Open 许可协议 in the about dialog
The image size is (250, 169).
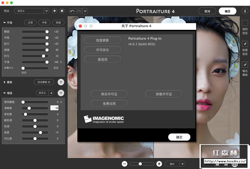[102, 50]
